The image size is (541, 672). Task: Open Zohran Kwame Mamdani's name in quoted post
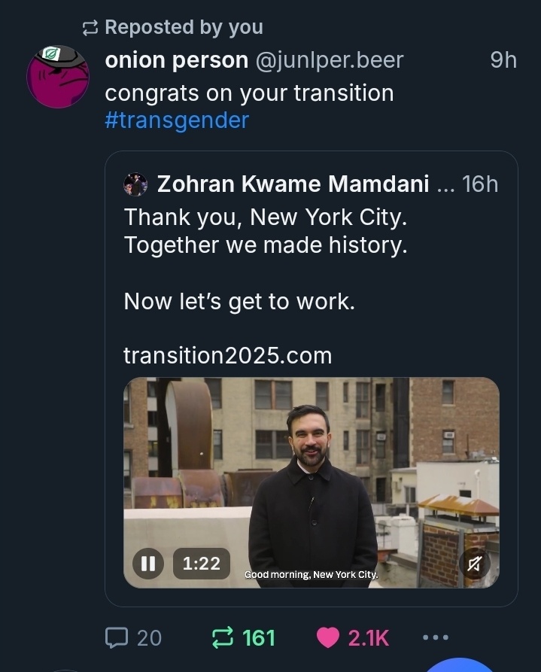[x=293, y=184]
